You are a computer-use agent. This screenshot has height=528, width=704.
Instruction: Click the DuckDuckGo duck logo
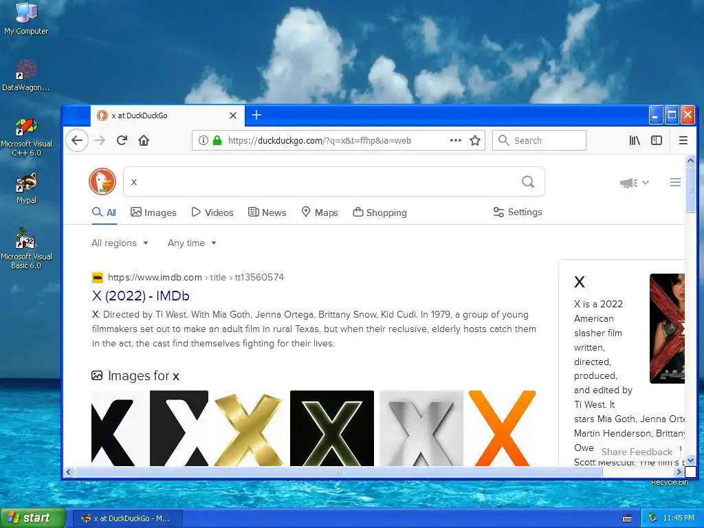click(102, 181)
